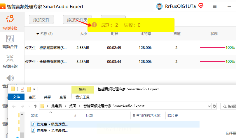Open recent locations dropdown in Explorer
This screenshot has height=138, width=236.
coord(29,106)
